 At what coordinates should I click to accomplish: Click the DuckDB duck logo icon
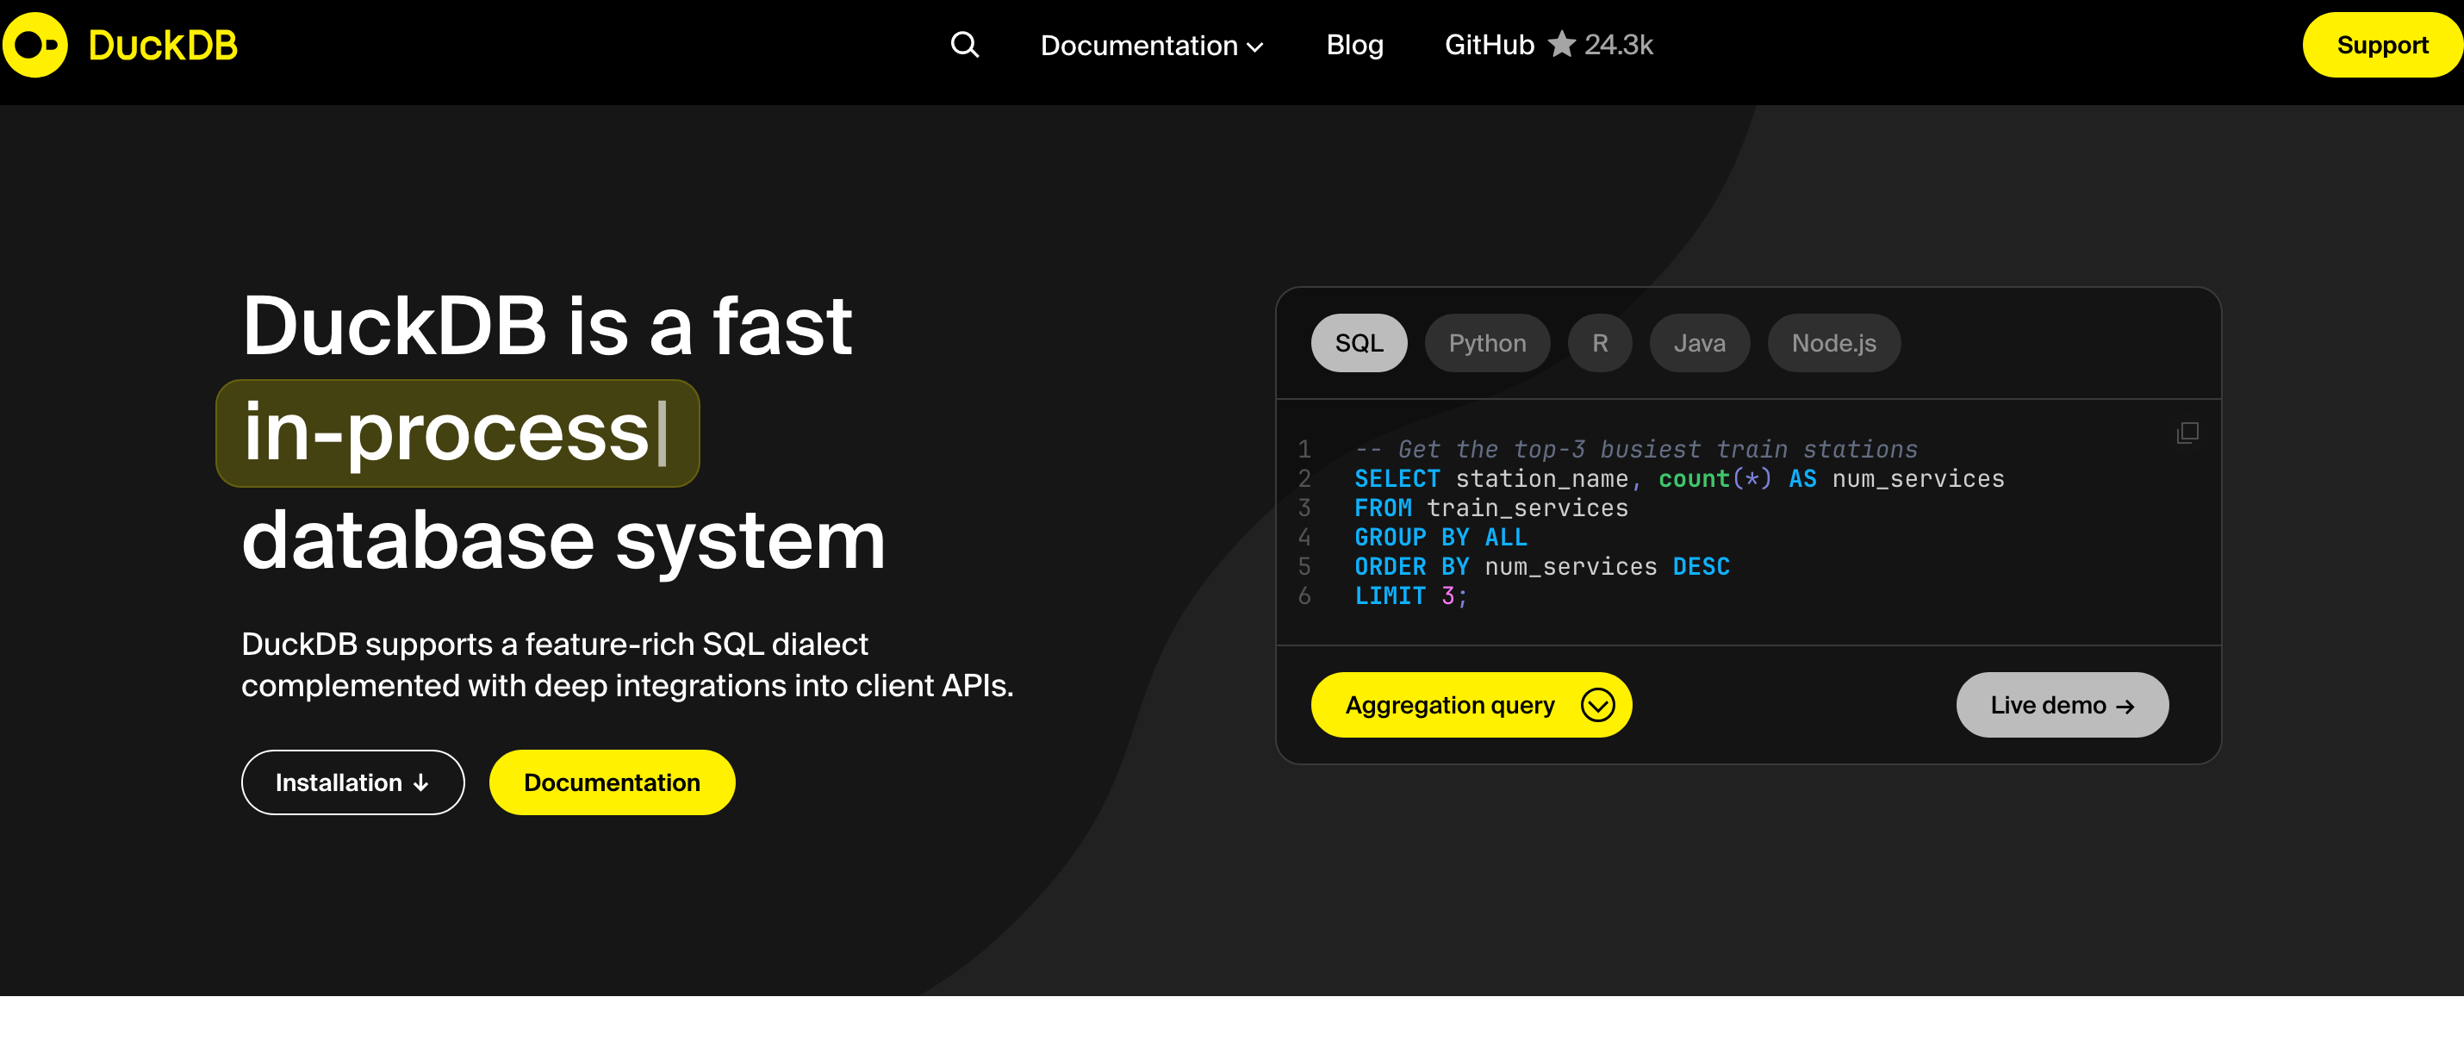coord(35,45)
